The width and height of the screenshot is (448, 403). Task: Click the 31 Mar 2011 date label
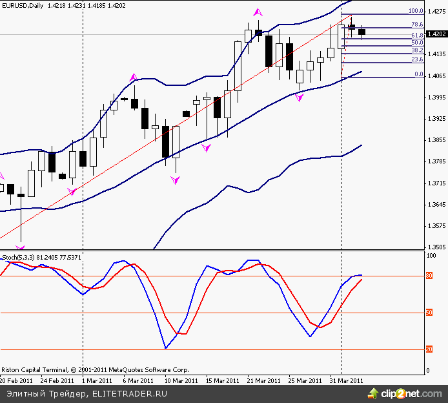[x=346, y=380]
